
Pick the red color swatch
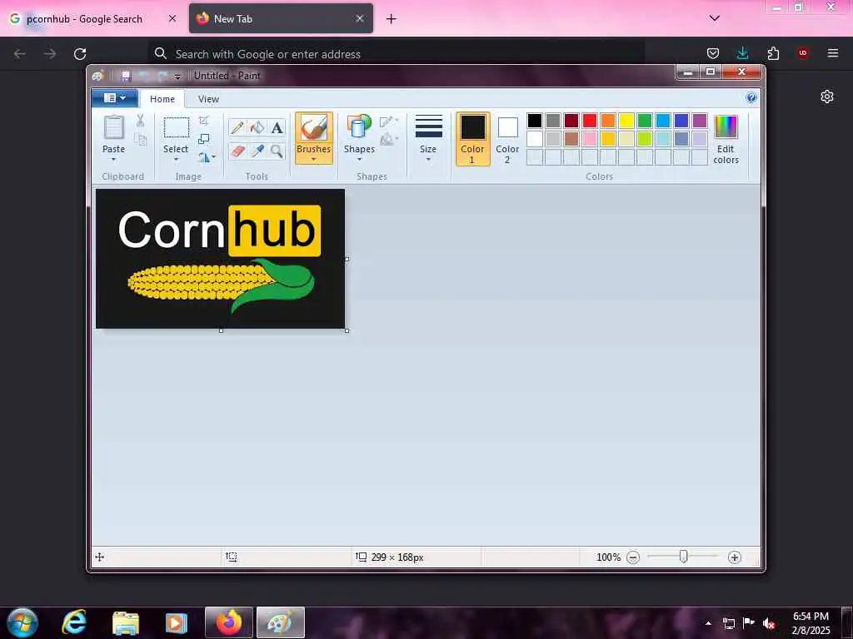590,121
